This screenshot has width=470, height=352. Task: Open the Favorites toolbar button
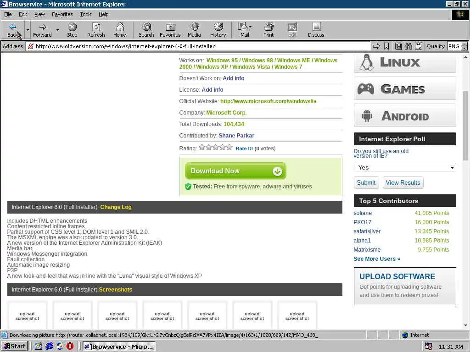pos(170,30)
